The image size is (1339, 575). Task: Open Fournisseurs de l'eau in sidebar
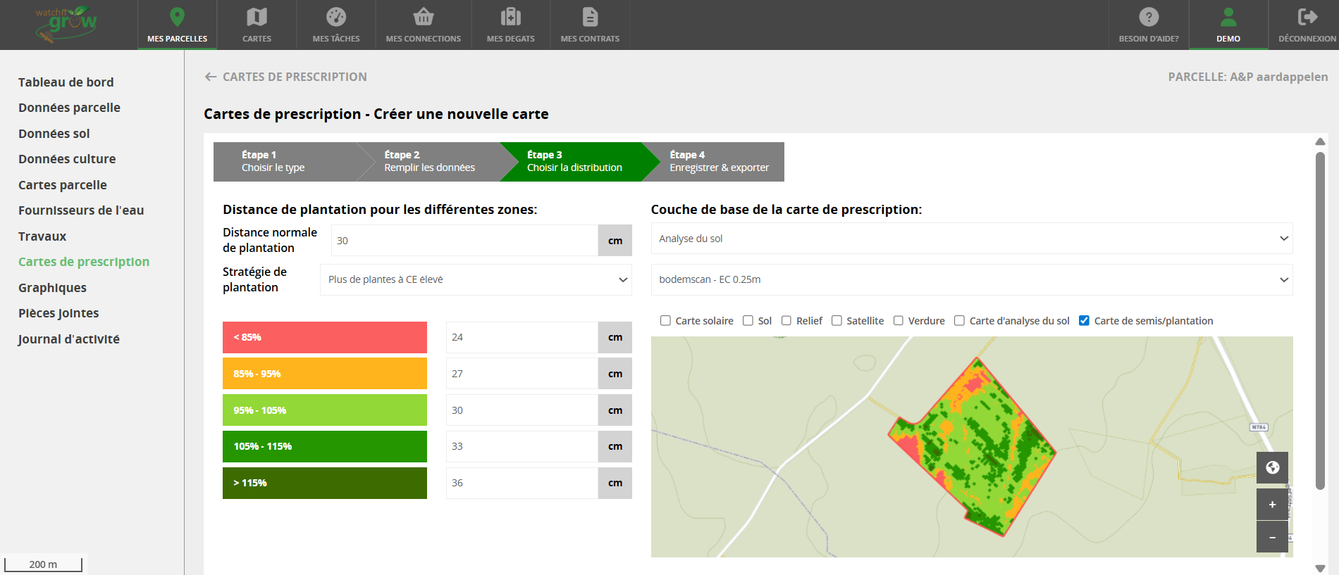tap(81, 210)
